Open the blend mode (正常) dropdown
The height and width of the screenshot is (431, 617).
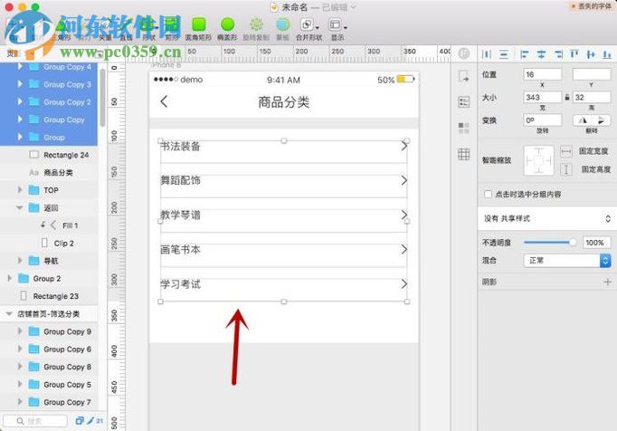567,261
